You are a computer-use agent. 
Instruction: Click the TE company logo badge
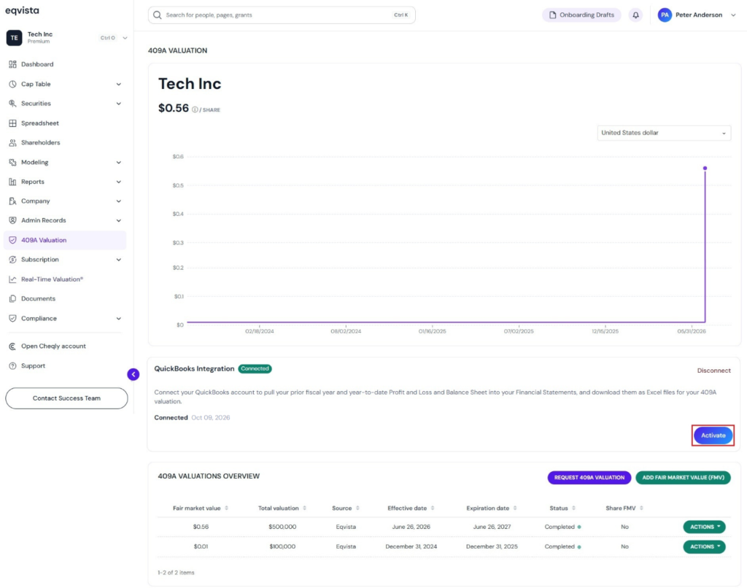(x=15, y=38)
